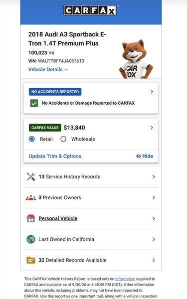Select the Wholesale radio button

pos(63,139)
